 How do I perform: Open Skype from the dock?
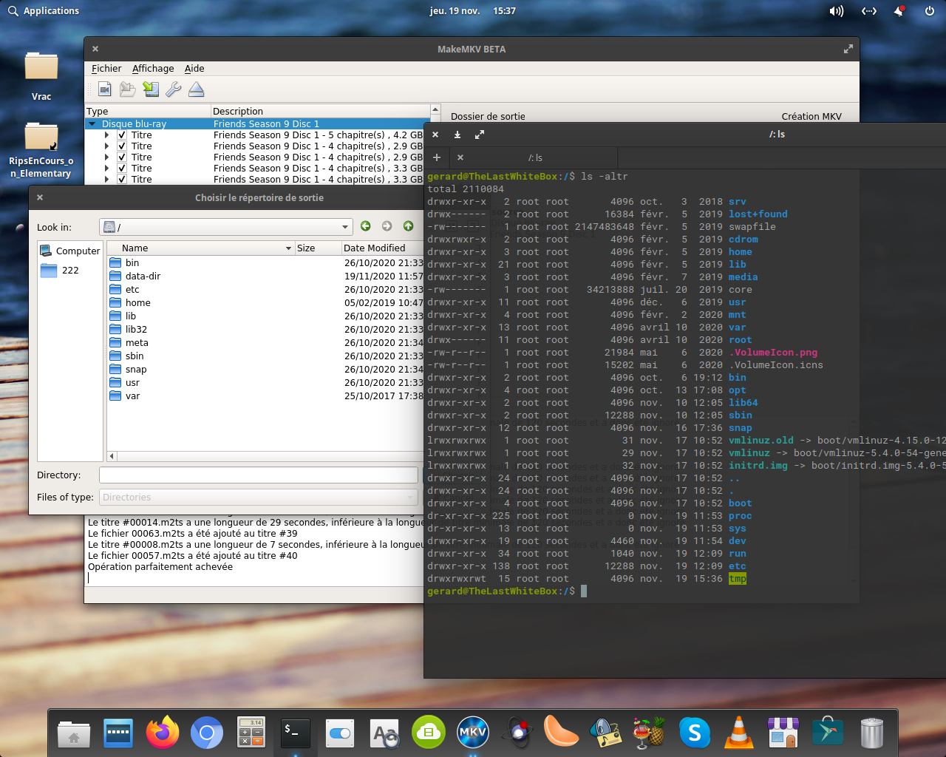(x=695, y=733)
